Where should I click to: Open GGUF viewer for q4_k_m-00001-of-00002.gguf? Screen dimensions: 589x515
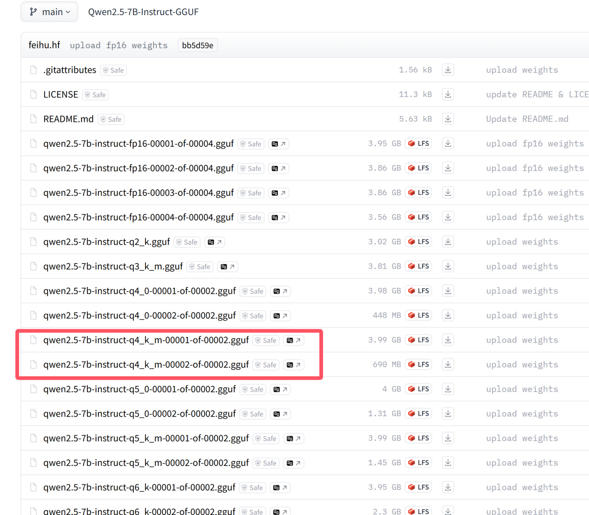(x=294, y=340)
